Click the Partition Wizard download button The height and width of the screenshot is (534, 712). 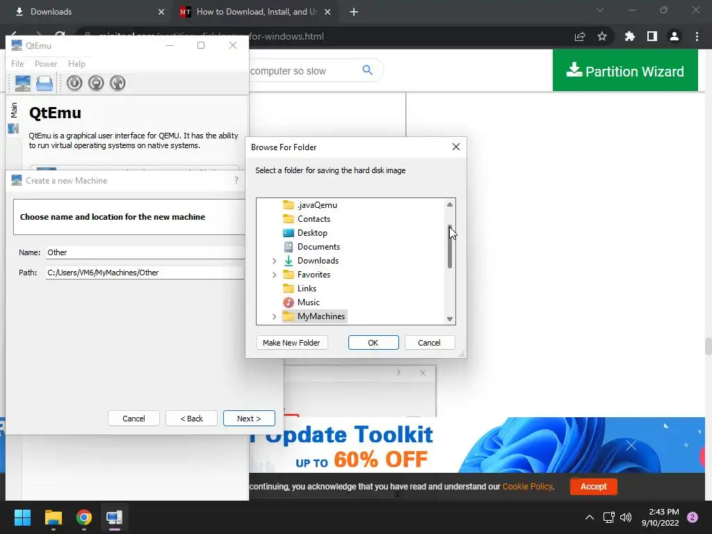click(x=625, y=70)
